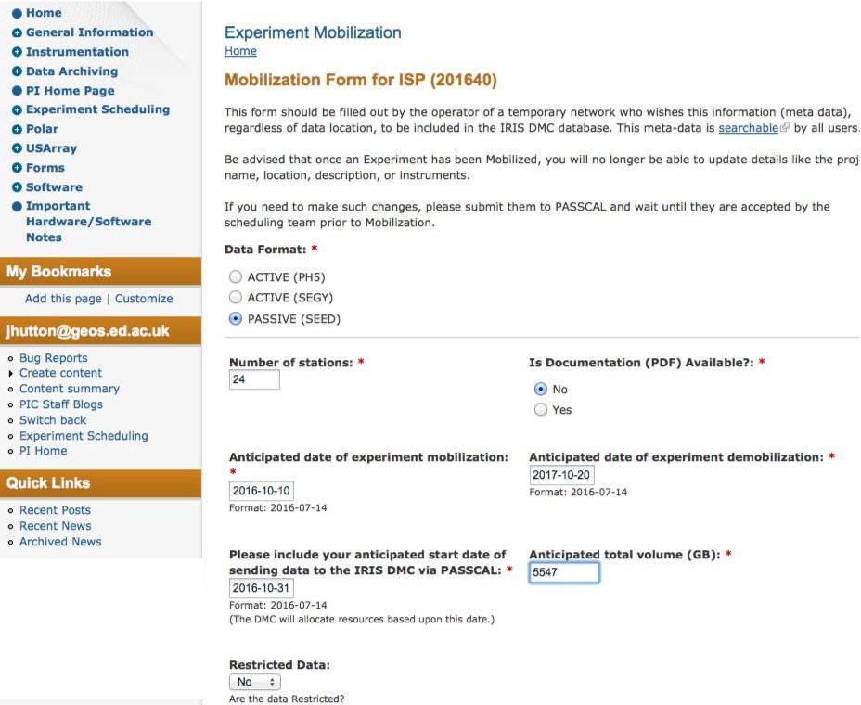The width and height of the screenshot is (861, 705).
Task: Expand Data Archiving plus icon
Action: (x=17, y=71)
